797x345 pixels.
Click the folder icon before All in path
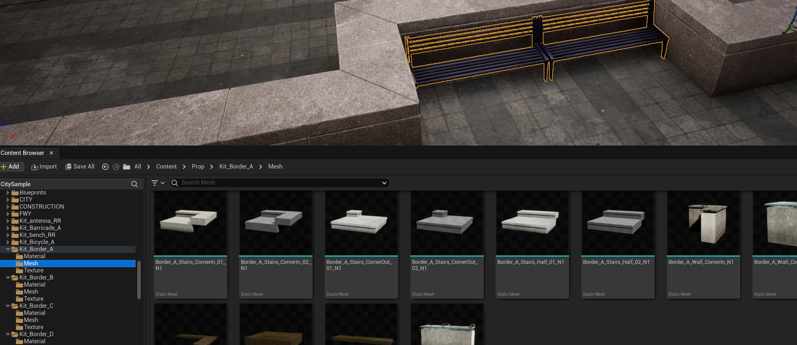(x=127, y=167)
